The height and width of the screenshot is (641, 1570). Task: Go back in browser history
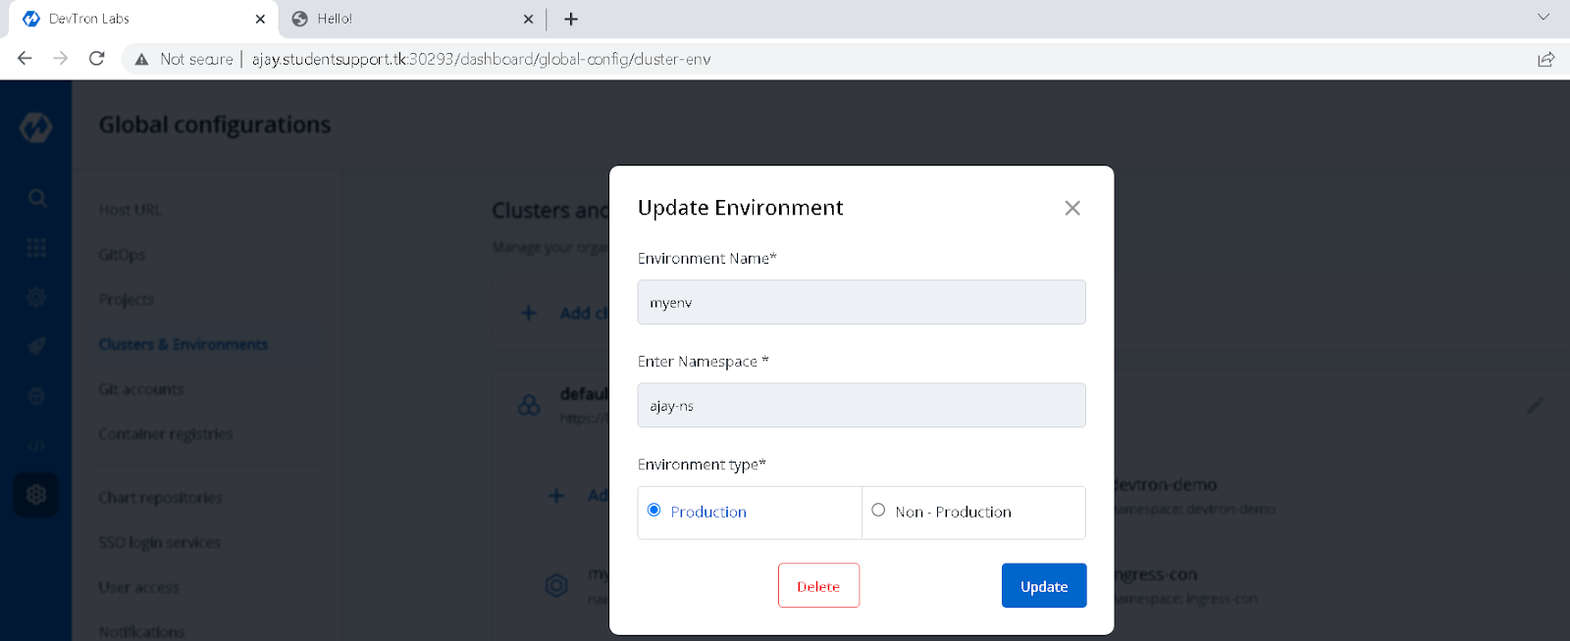click(x=25, y=59)
